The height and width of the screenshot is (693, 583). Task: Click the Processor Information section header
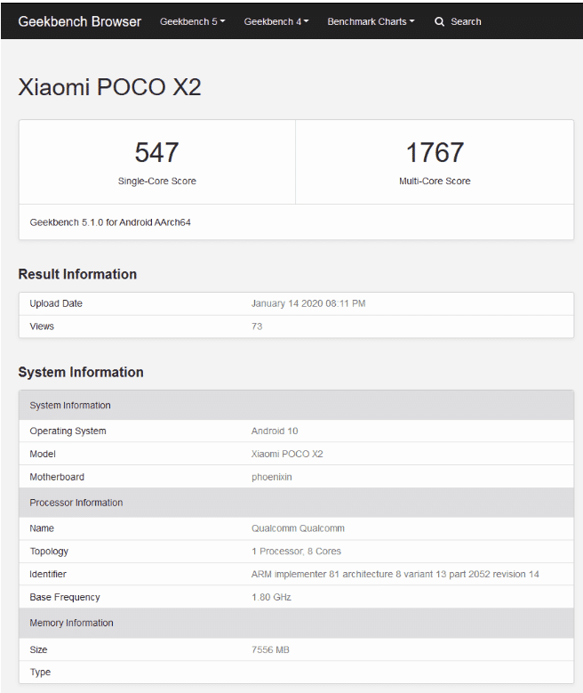(296, 503)
